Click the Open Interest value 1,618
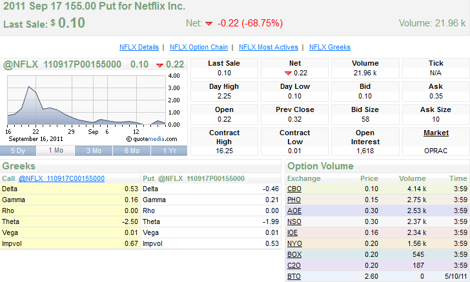Image resolution: width=470 pixels, height=282 pixels. [x=365, y=151]
